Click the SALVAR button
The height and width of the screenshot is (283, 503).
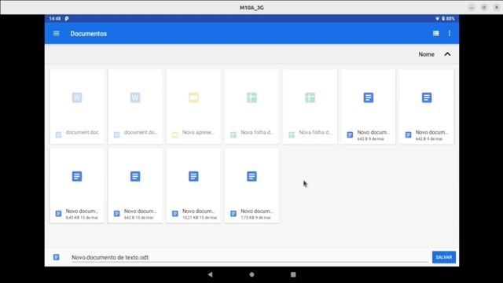(x=443, y=257)
